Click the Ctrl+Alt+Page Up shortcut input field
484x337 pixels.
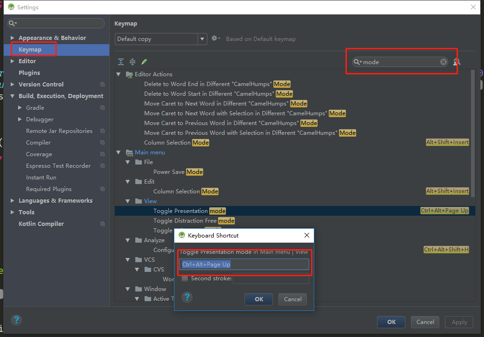point(244,264)
